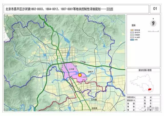This screenshot has width=164, height=116.
Task: Click the 图例 legend heading
Action: [134, 25]
